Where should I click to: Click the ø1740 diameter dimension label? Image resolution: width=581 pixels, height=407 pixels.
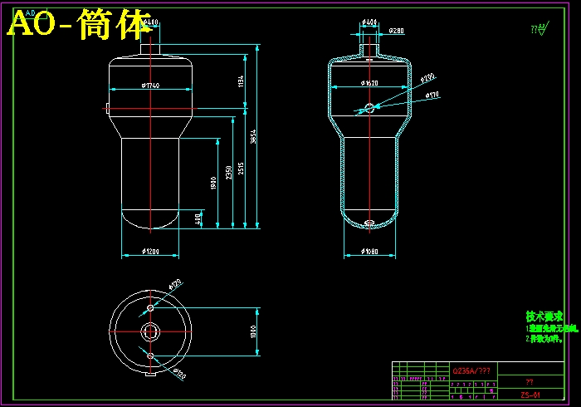[150, 86]
